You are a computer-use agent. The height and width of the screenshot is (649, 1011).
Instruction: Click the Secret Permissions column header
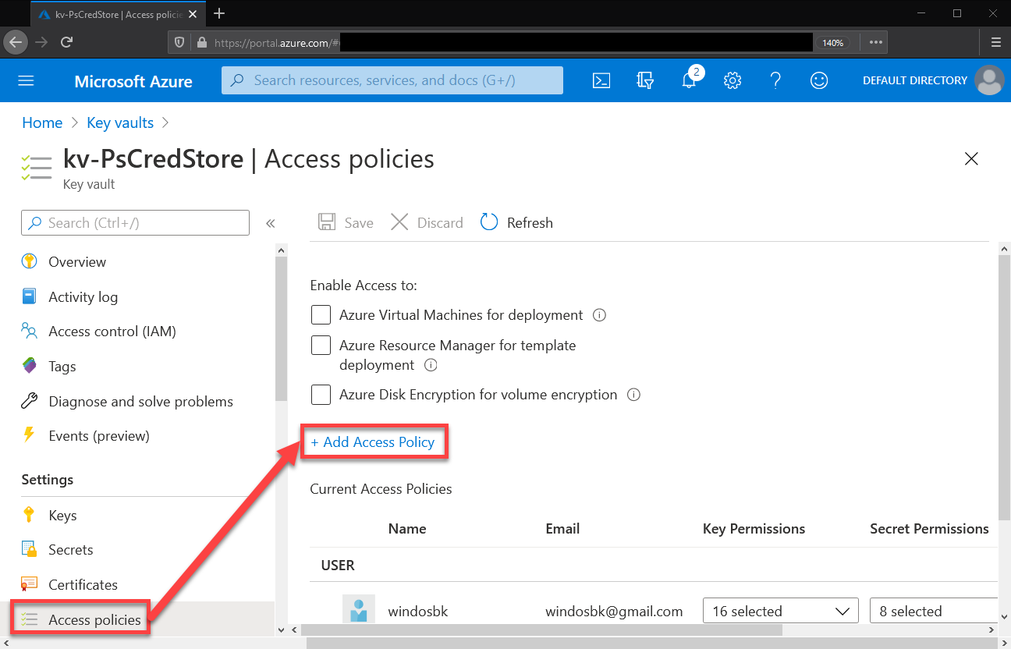click(x=929, y=529)
